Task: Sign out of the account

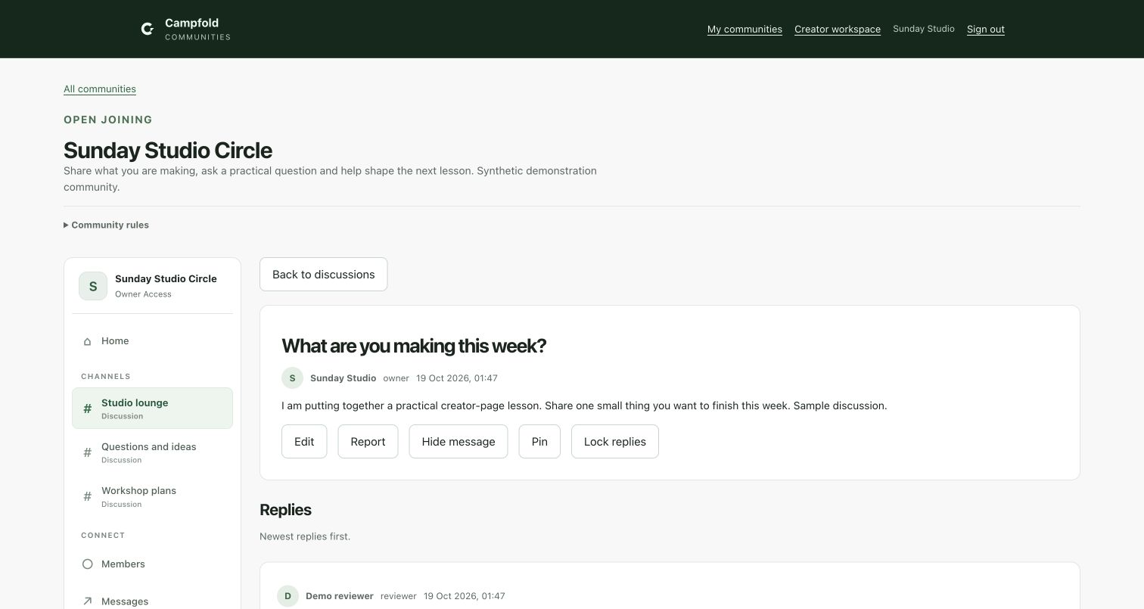Action: [x=986, y=29]
